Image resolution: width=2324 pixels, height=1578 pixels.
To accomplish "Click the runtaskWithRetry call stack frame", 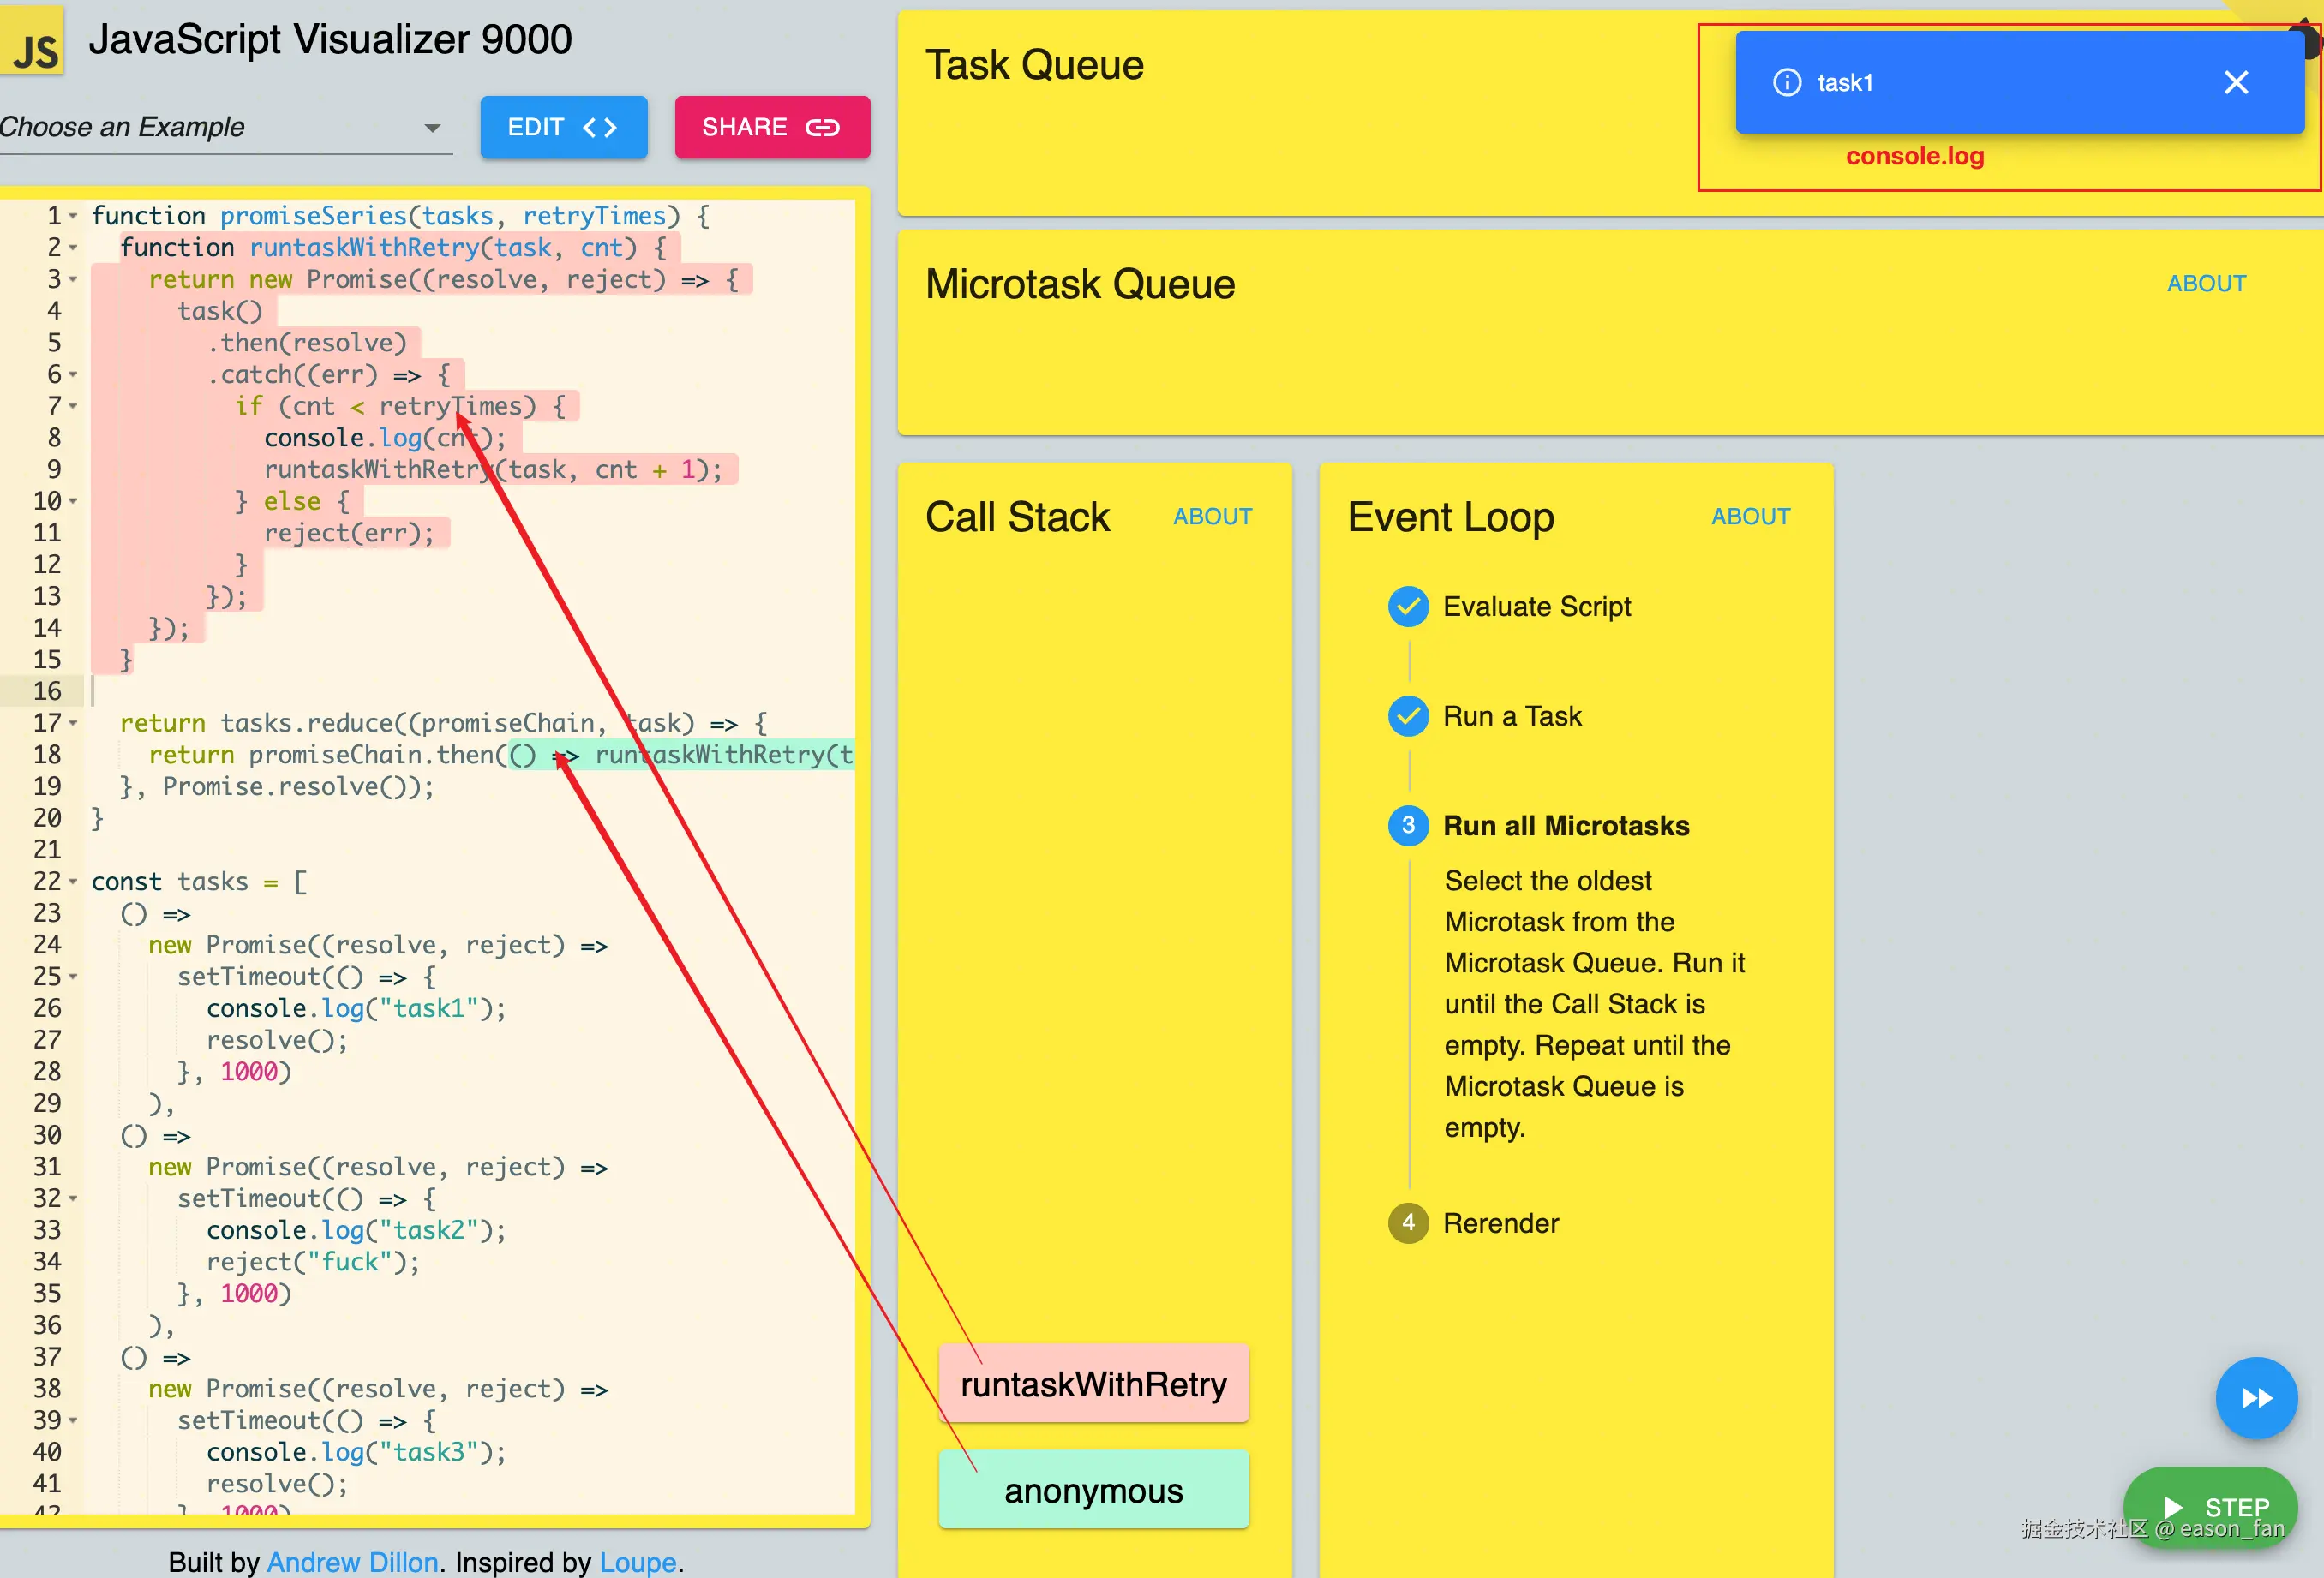I will [x=1093, y=1384].
